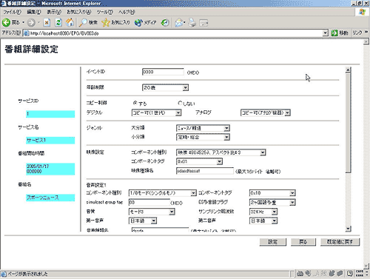Viewport: 370px width, 279px height.
Task: Open the 表示(V) menu
Action: [54, 12]
